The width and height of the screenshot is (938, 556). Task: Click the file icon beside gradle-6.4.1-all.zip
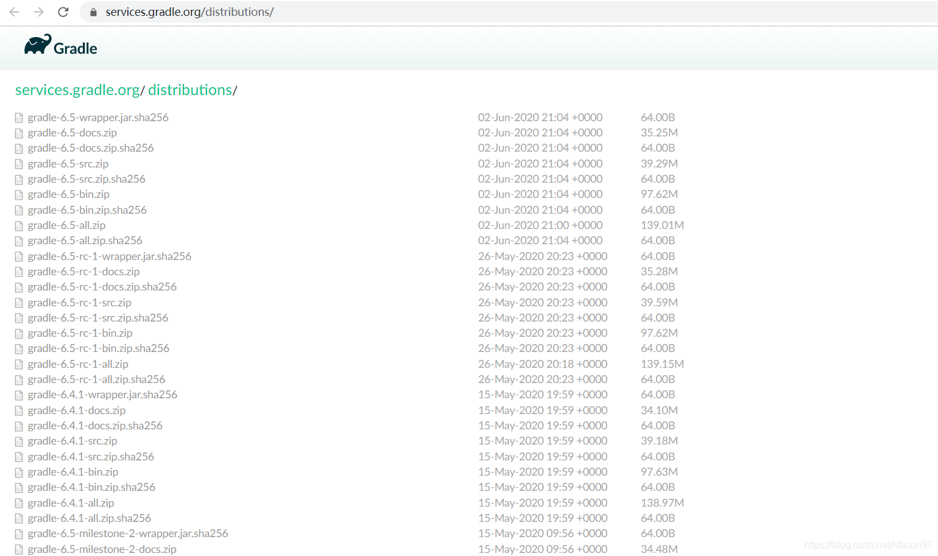tap(19, 503)
